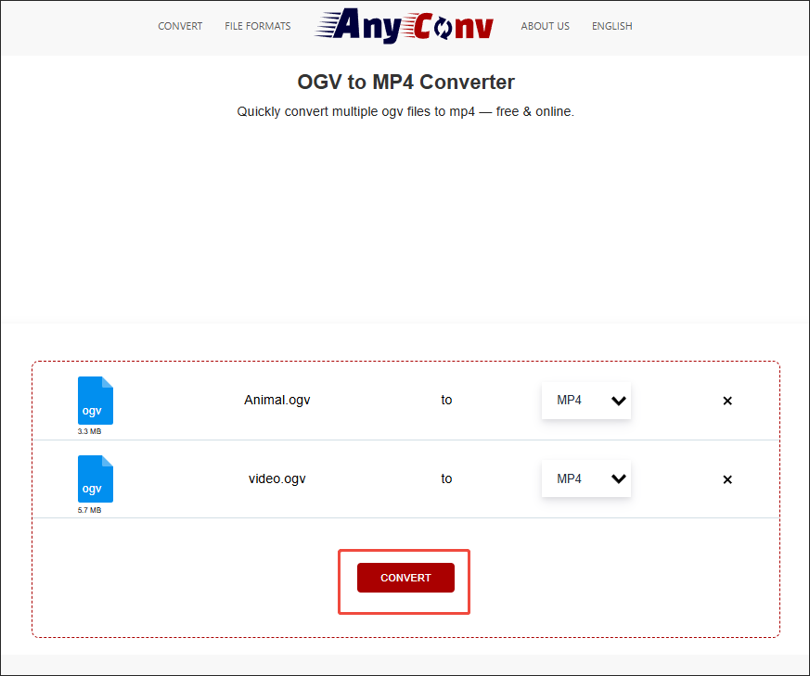
Task: Click the word 'to' in Animal.ogv row
Action: tap(446, 401)
